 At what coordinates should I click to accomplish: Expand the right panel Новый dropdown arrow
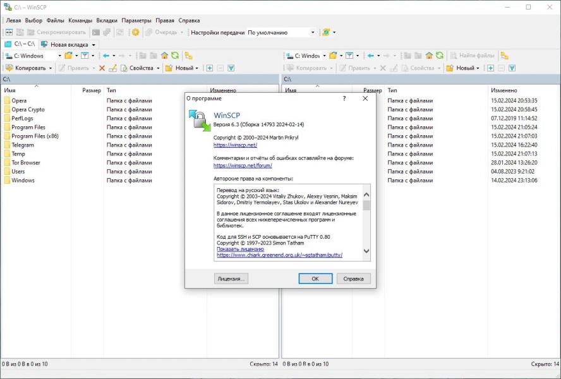[478, 68]
